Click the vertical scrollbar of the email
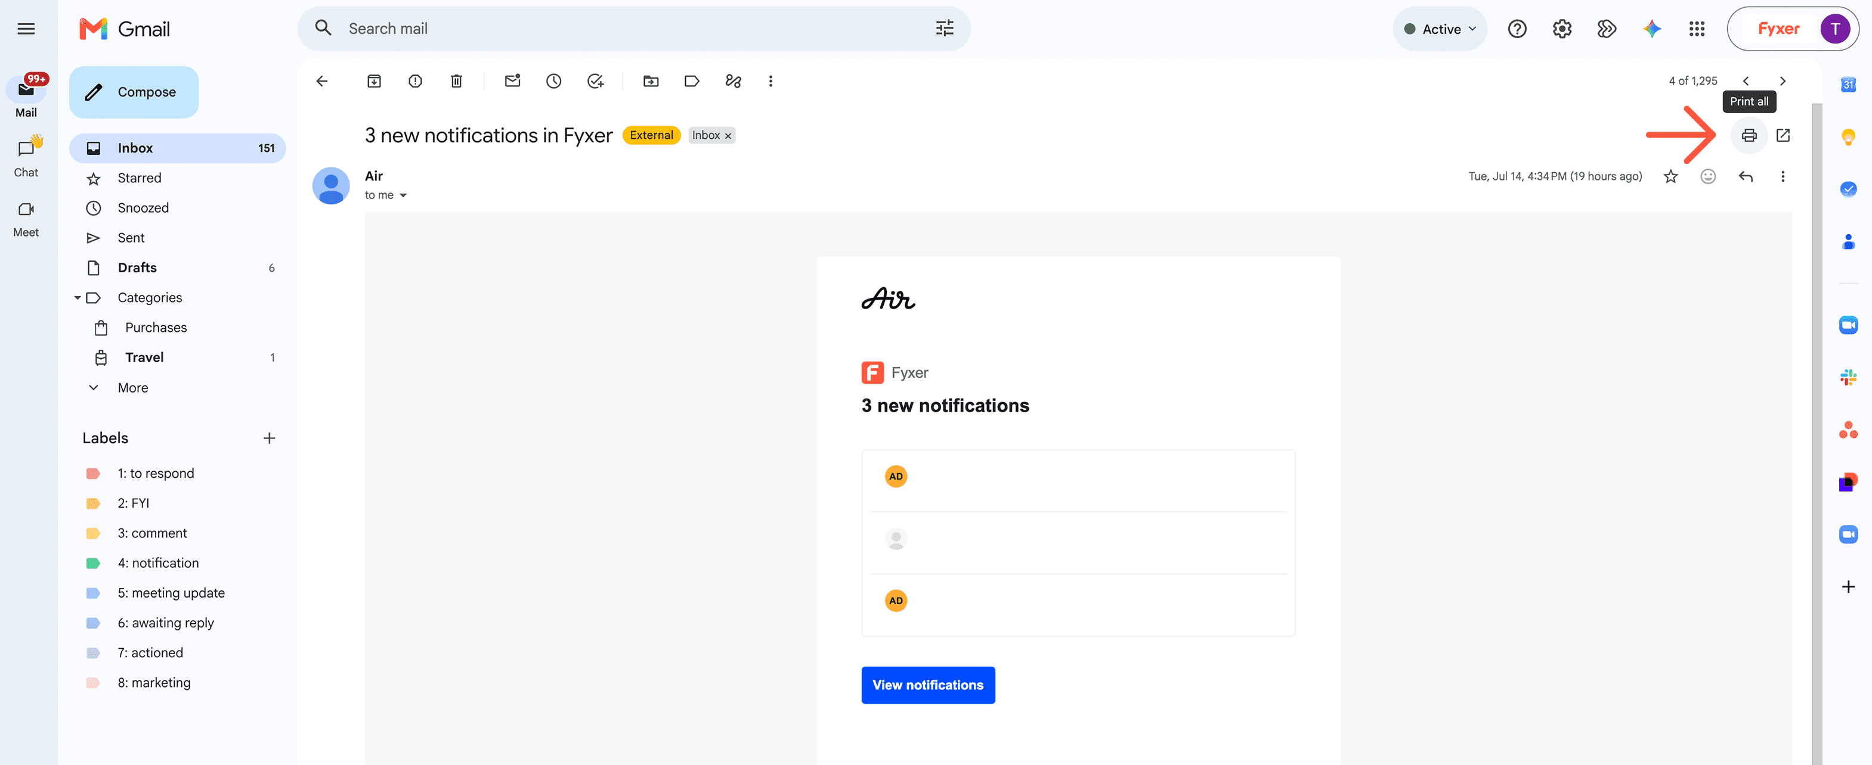 pos(1816,434)
